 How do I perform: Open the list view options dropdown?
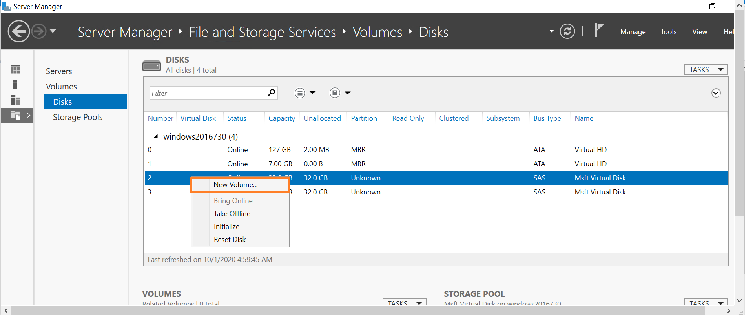(305, 93)
